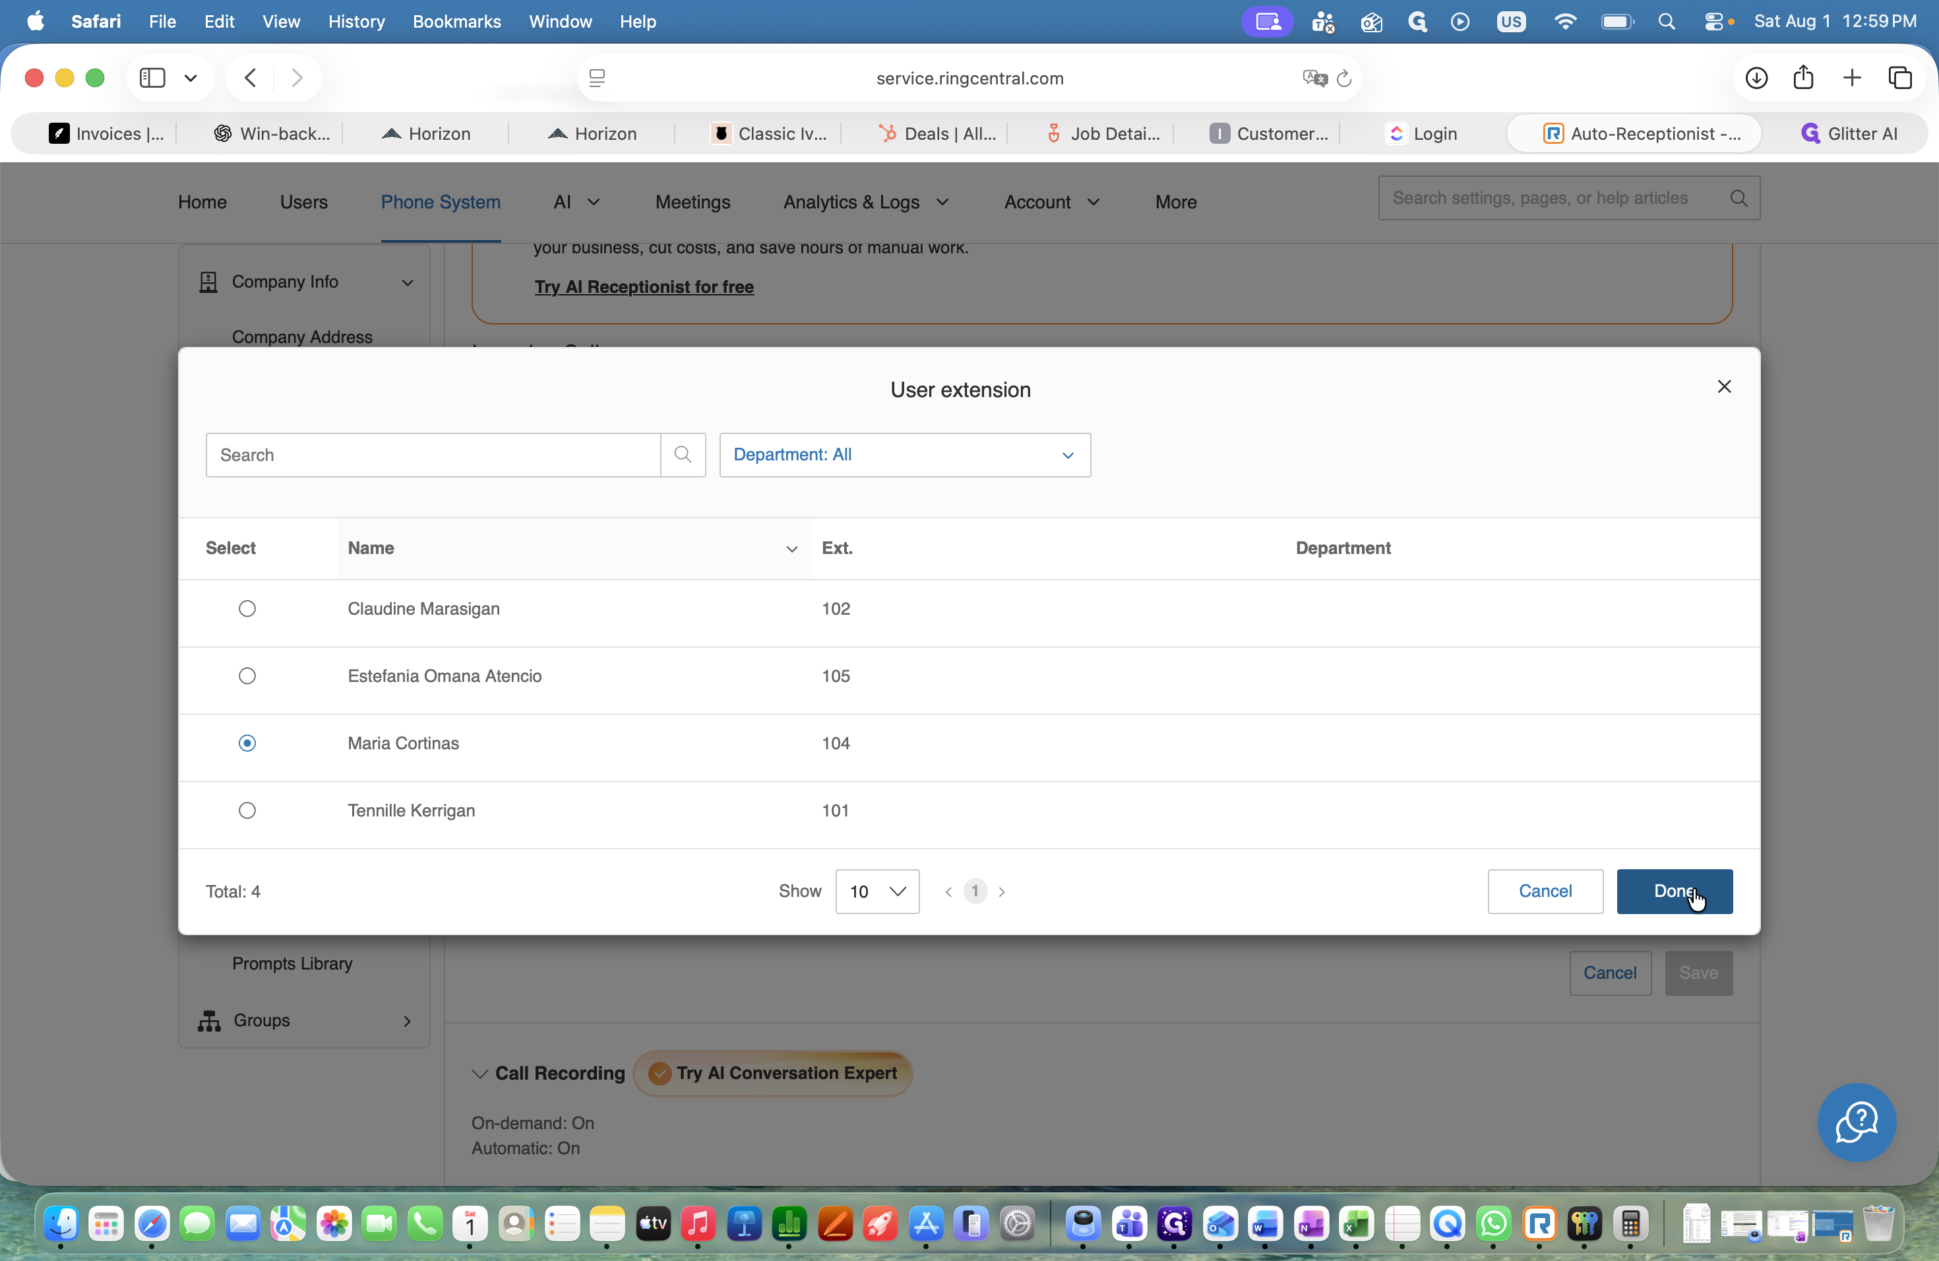This screenshot has height=1261, width=1939.
Task: Toggle the Safari sidebar icon
Action: click(152, 78)
